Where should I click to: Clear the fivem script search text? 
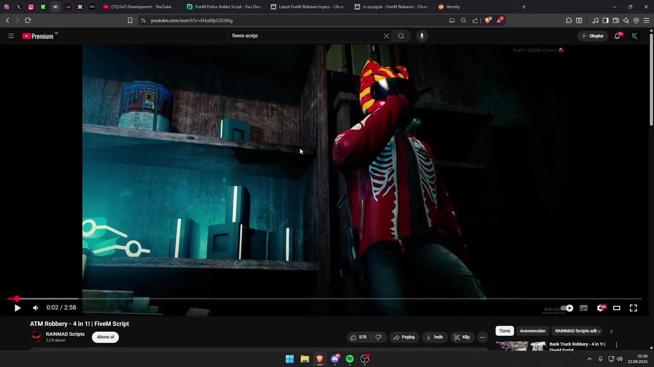[386, 36]
